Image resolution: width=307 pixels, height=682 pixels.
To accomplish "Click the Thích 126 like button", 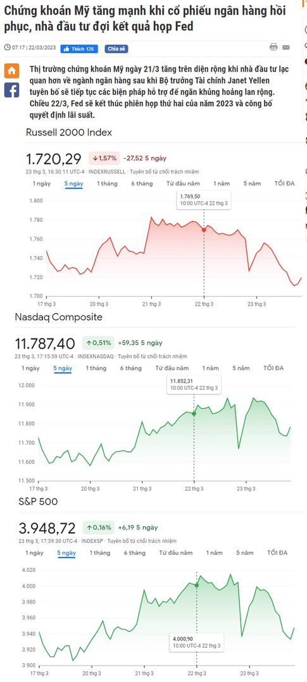I will 79,49.
